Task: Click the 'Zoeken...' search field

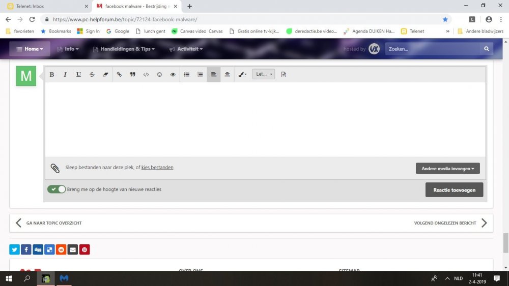Action: coord(432,49)
